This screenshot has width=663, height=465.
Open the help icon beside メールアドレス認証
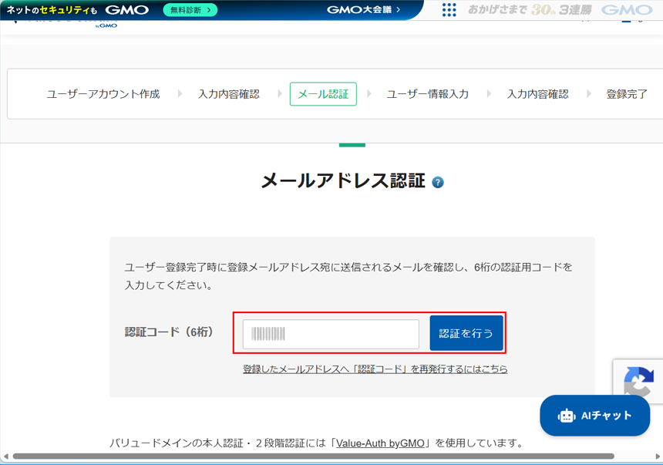point(438,182)
